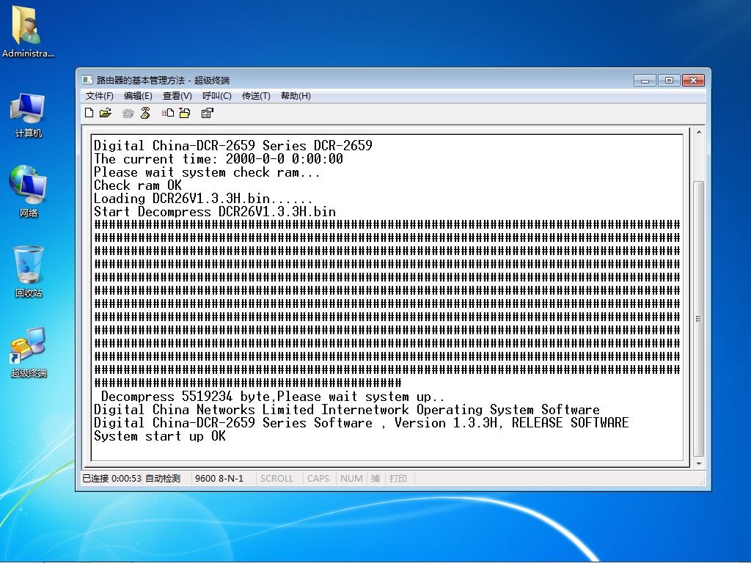The height and width of the screenshot is (563, 751).
Task: Click the Send file toolbar icon
Action: click(168, 113)
